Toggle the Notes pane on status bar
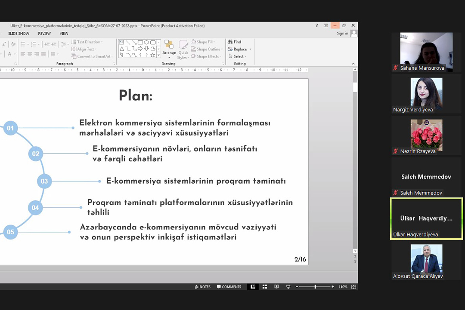This screenshot has width=465, height=310. [x=202, y=287]
